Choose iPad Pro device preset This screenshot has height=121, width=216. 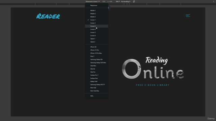point(97,72)
